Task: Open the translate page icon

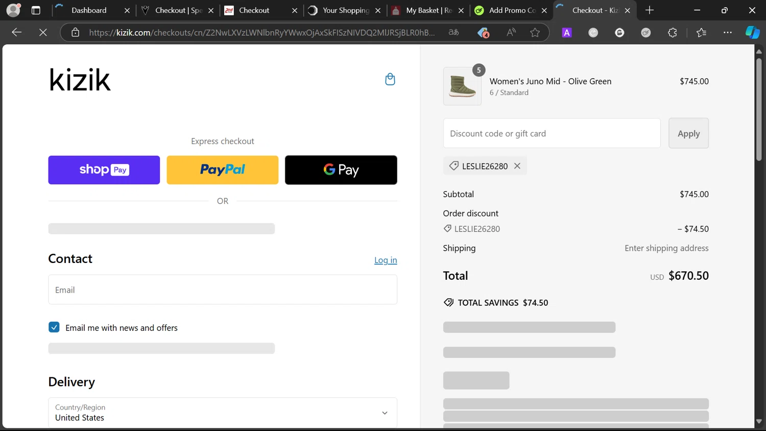Action: [x=453, y=32]
